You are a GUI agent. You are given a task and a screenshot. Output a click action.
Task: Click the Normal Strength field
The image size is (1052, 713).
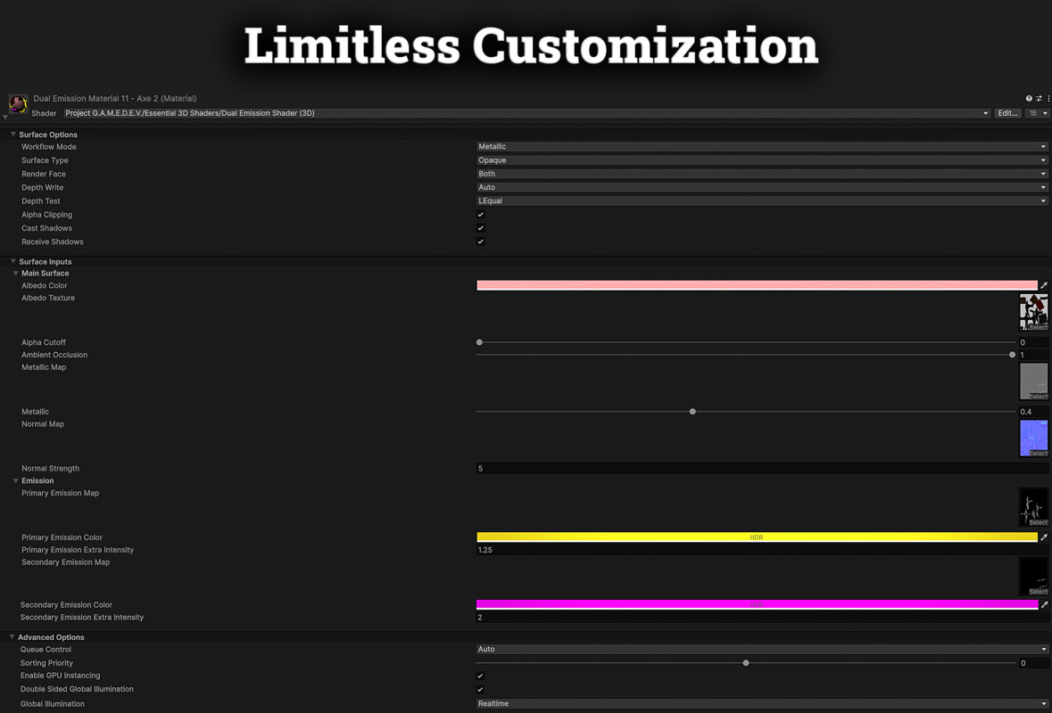pyautogui.click(x=762, y=469)
